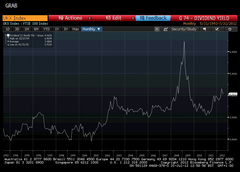
Task: Open chart settings gear icon
Action: (230, 29)
